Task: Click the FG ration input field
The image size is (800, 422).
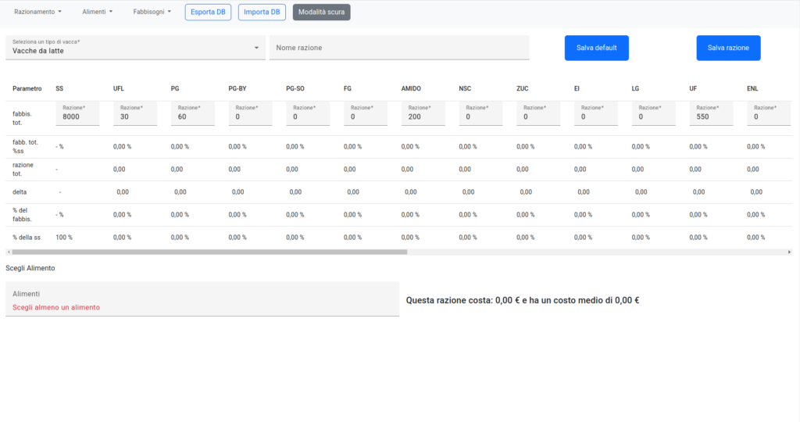Action: coord(366,116)
